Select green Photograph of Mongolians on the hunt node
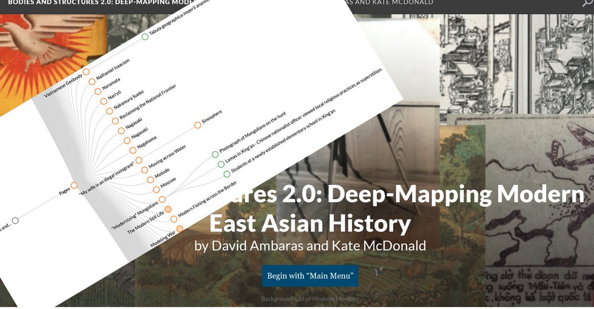Screen dimensions: 594x309 215,154
